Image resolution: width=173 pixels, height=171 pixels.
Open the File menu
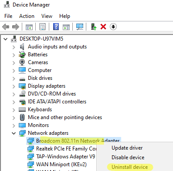tap(8, 16)
